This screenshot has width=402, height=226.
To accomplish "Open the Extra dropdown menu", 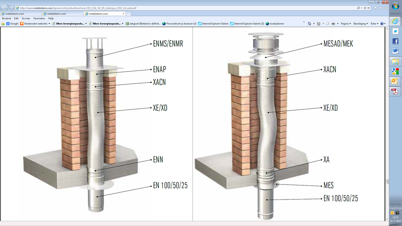I will tap(375, 24).
